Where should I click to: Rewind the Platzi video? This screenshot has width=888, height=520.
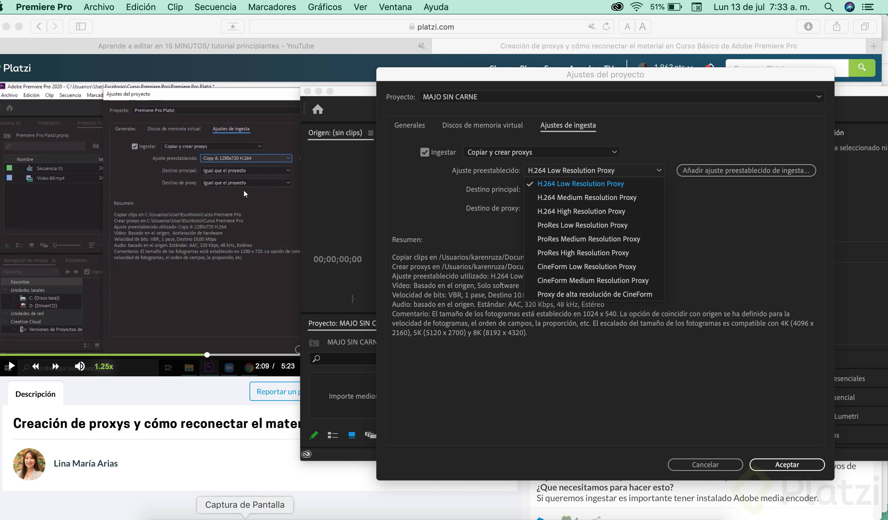pyautogui.click(x=36, y=367)
